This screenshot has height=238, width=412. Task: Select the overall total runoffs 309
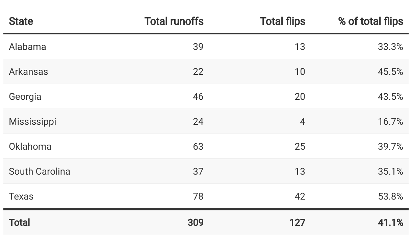pos(196,222)
